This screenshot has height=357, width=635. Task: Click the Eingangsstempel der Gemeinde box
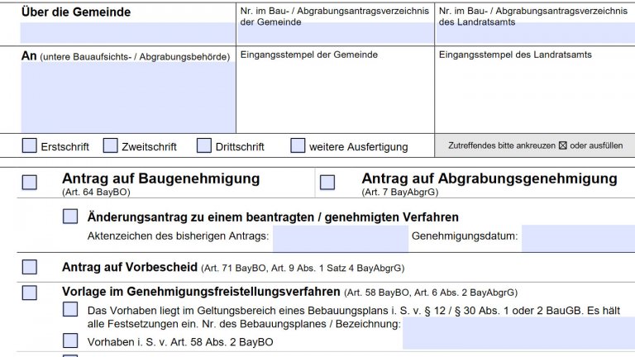tap(335, 95)
